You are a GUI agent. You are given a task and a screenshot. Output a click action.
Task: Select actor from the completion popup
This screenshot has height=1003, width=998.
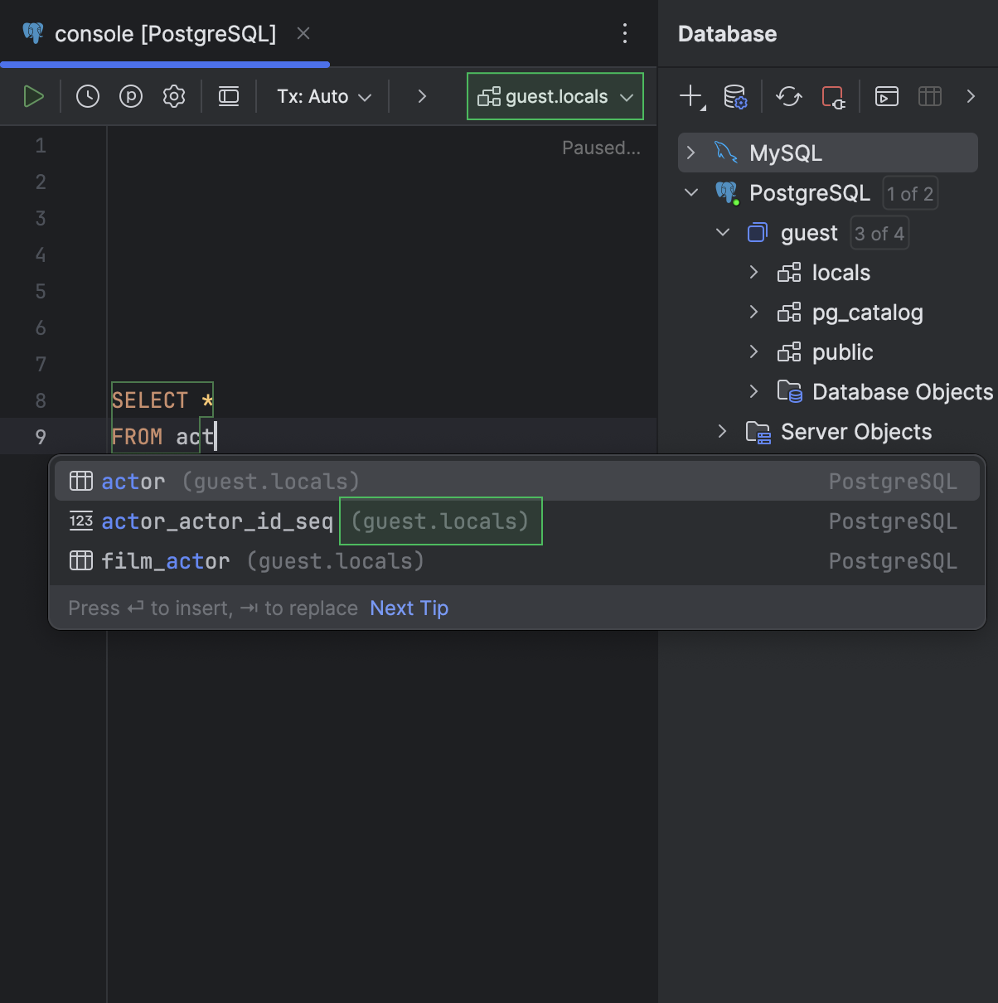coord(133,481)
